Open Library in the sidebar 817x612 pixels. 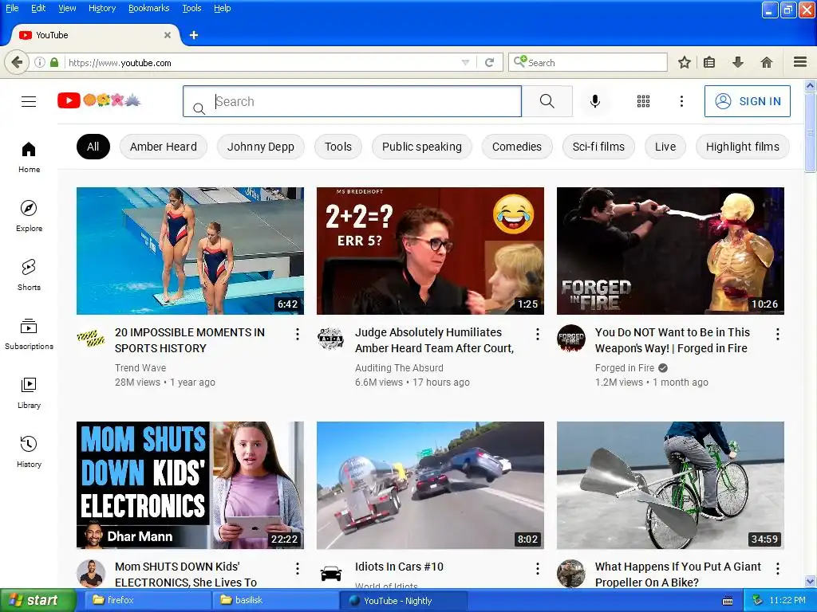29,392
